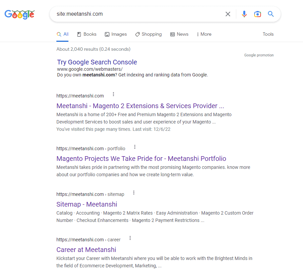The image size is (303, 274).
Task: Open the Sitemap - Meetanshi result
Action: pos(86,204)
